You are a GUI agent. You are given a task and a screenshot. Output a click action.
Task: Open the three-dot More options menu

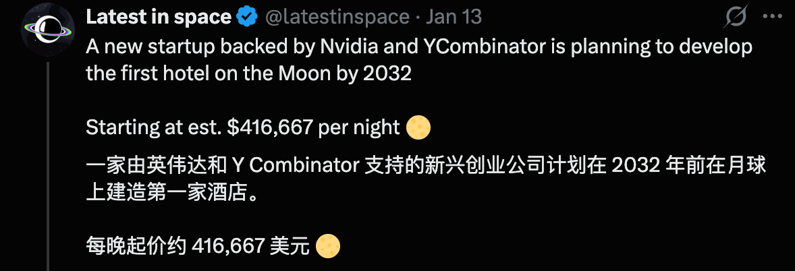click(769, 17)
